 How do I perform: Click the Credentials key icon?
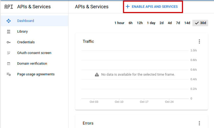point(9,42)
